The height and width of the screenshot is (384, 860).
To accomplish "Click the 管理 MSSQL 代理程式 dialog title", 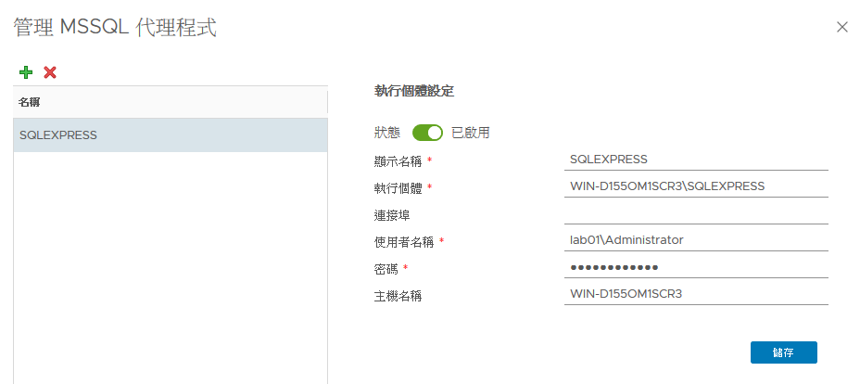I will 115,28.
